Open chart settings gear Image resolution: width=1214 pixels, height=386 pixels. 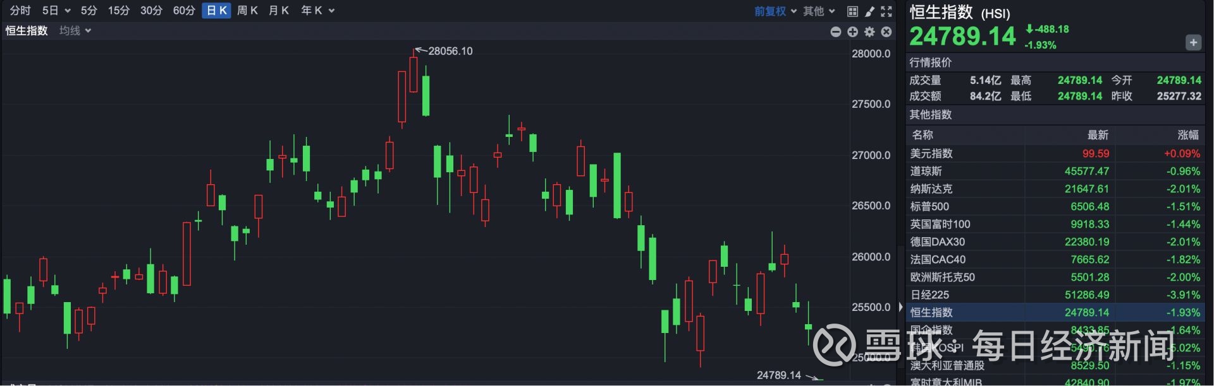[x=869, y=32]
